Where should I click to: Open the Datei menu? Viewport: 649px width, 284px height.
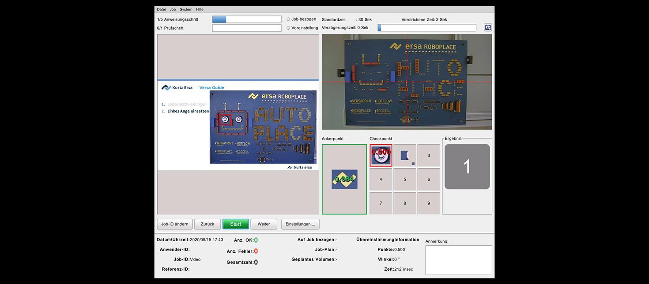[x=161, y=9]
